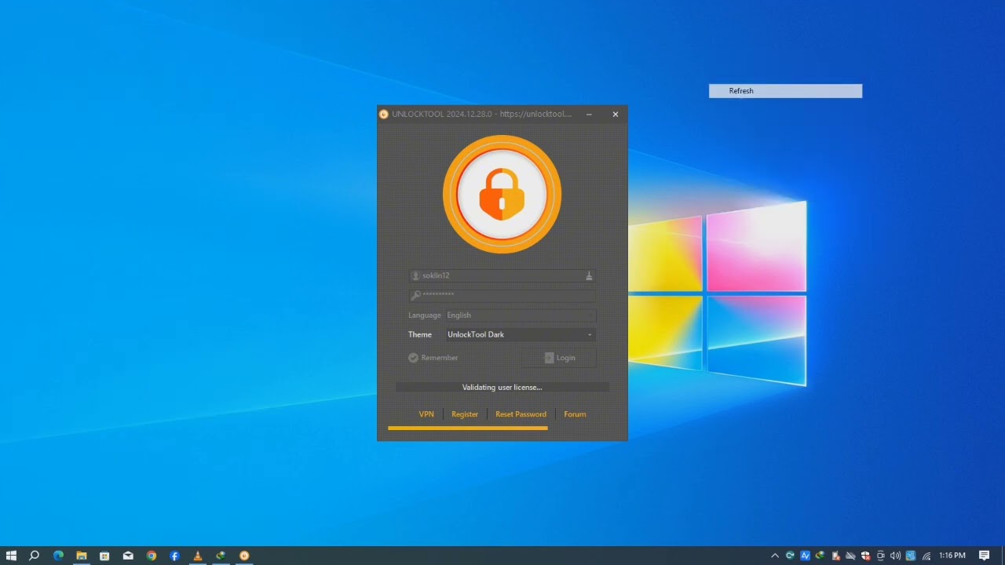Click the password input field

(x=502, y=295)
